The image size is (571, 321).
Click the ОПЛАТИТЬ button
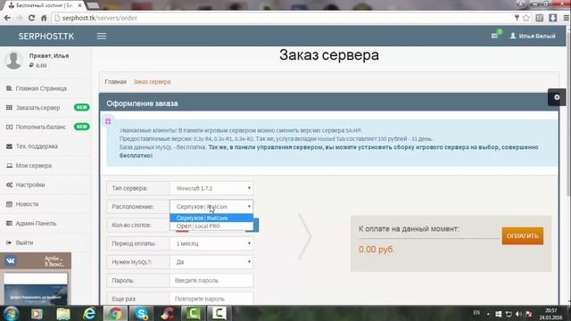[523, 235]
